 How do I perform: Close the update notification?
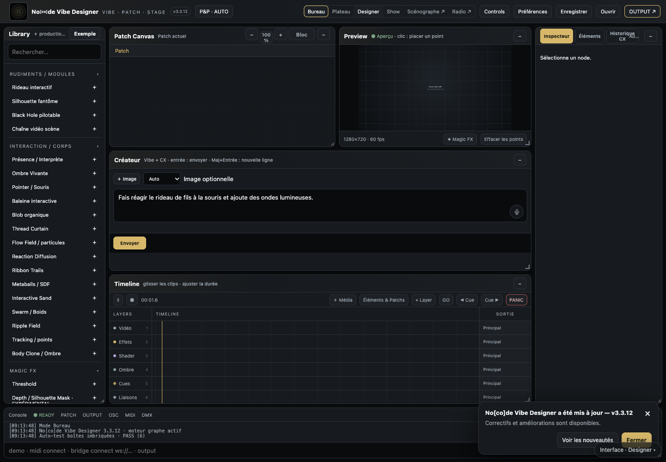[x=647, y=413]
